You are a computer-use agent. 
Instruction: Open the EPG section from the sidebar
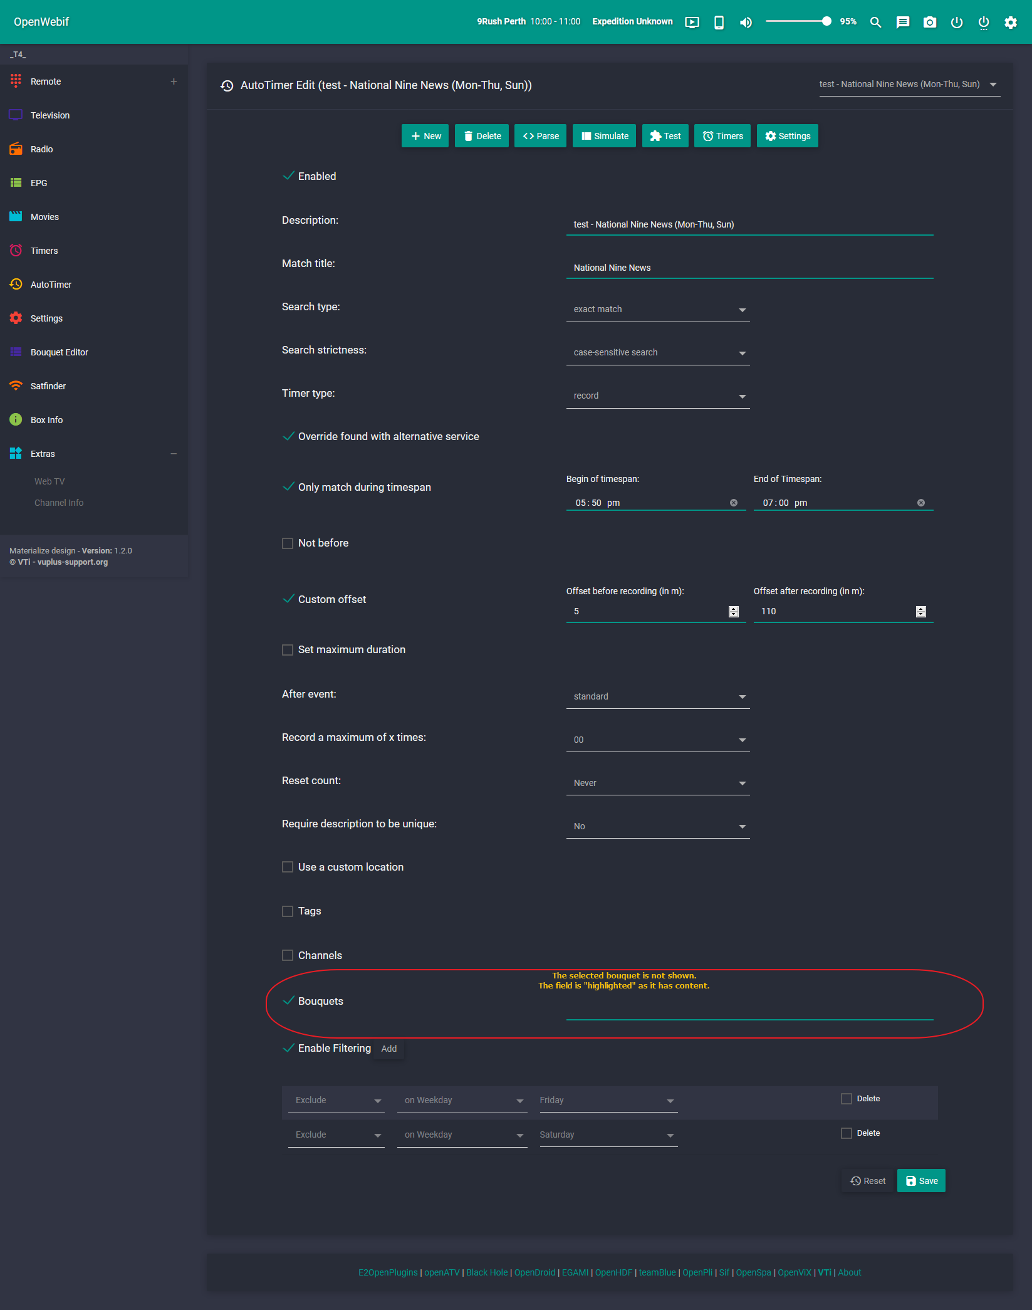coord(39,182)
